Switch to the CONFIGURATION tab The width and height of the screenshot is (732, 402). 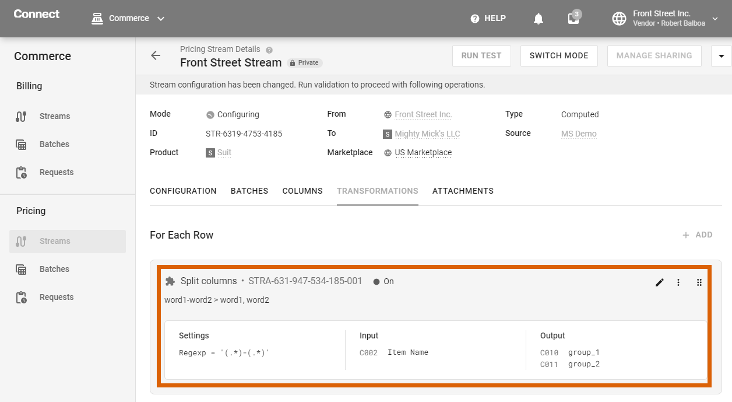point(183,191)
